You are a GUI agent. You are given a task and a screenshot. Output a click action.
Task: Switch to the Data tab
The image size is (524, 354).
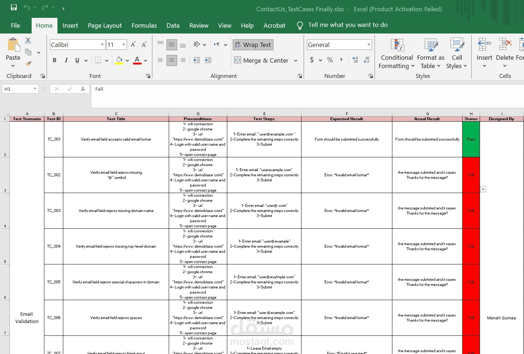[173, 25]
